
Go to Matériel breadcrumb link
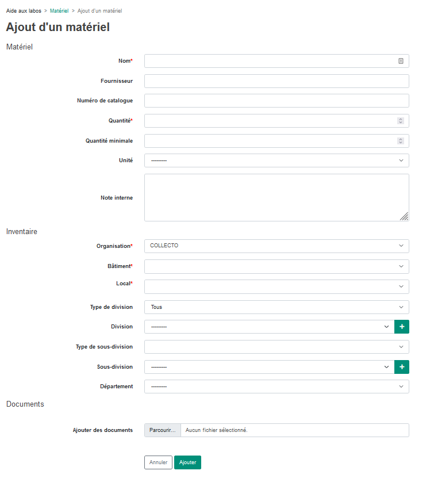pos(59,11)
